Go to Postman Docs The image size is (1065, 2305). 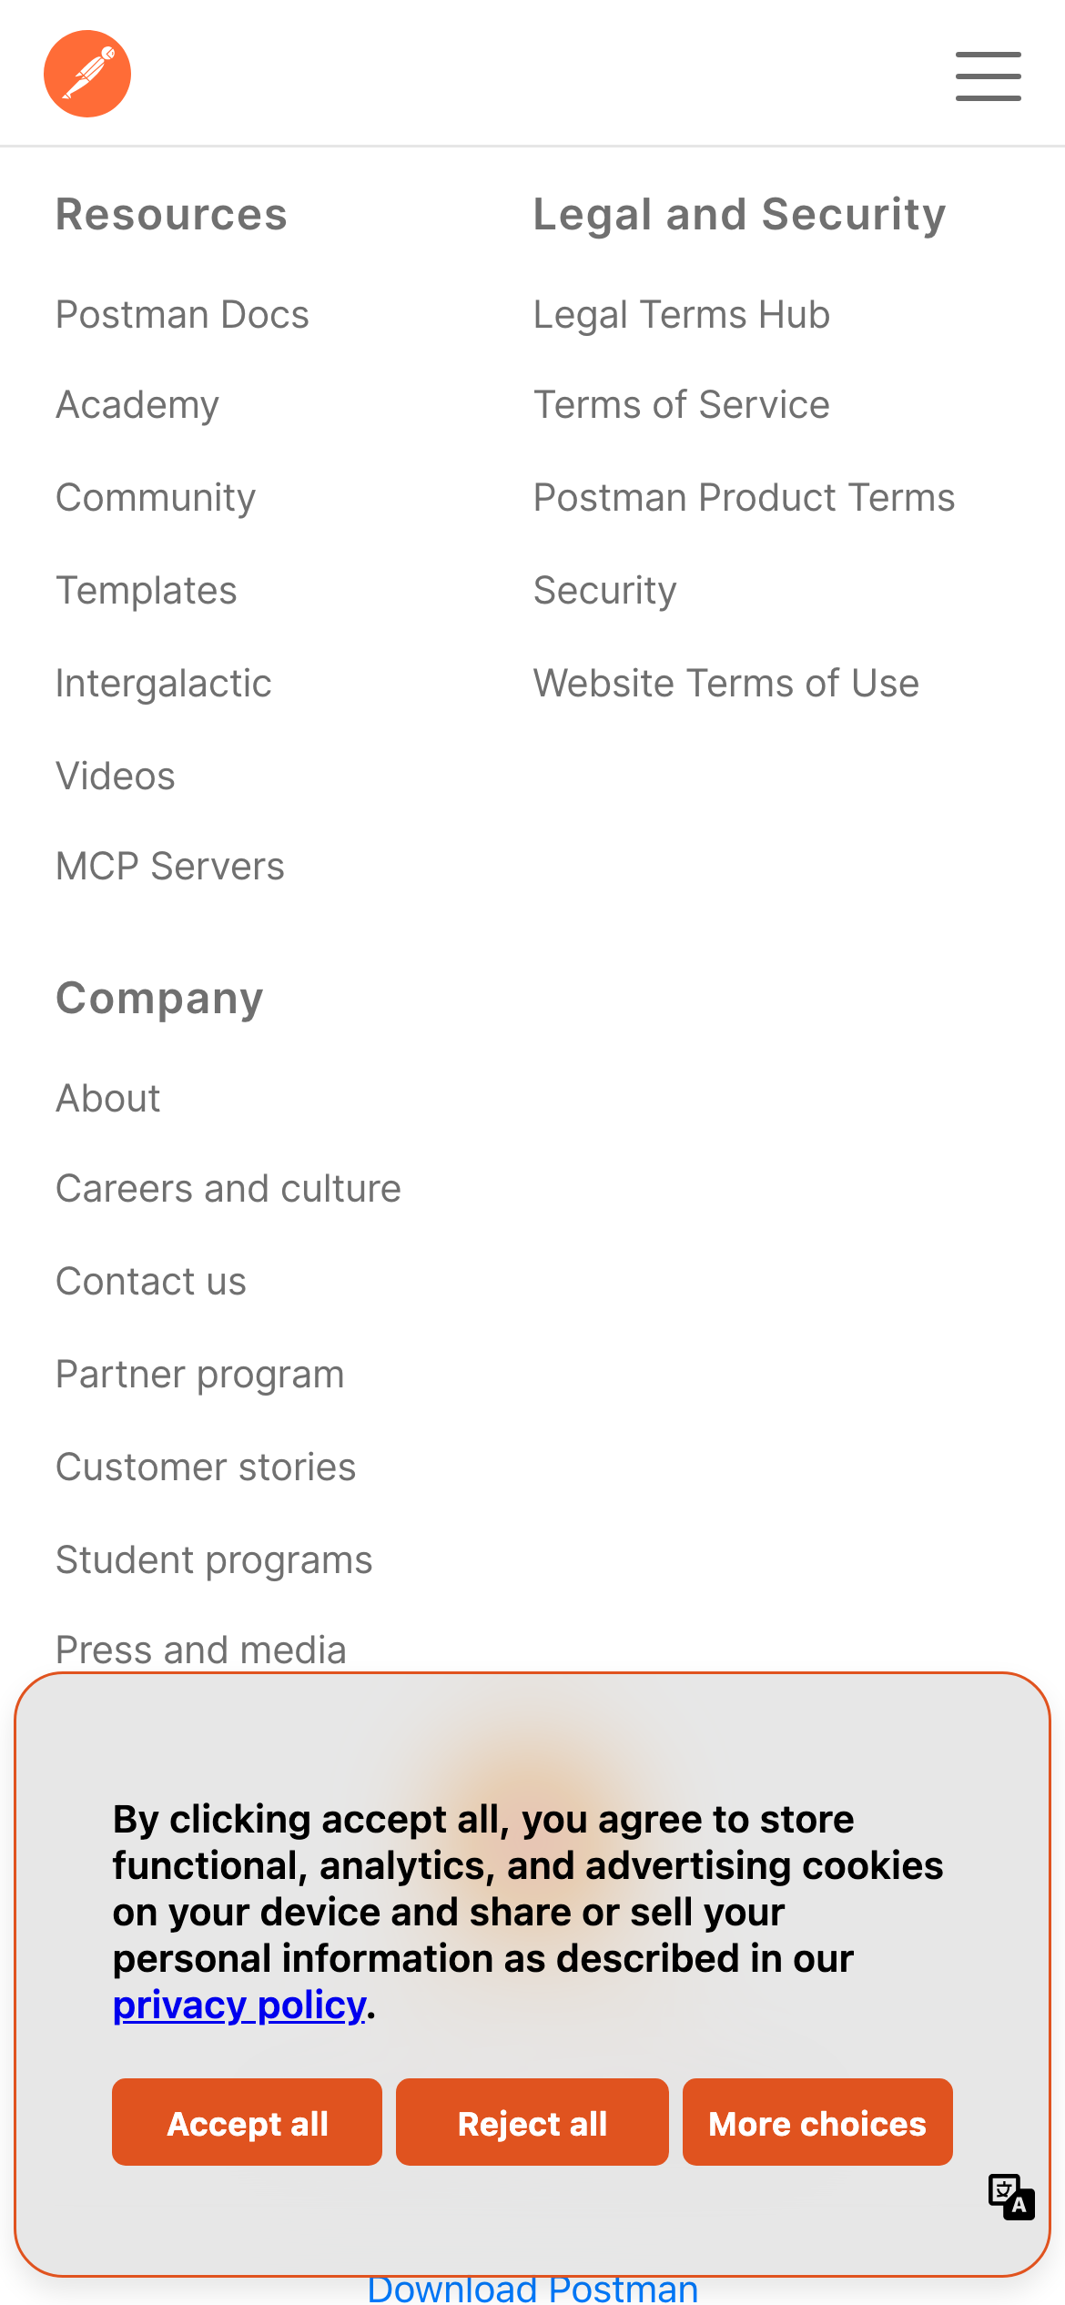[182, 315]
